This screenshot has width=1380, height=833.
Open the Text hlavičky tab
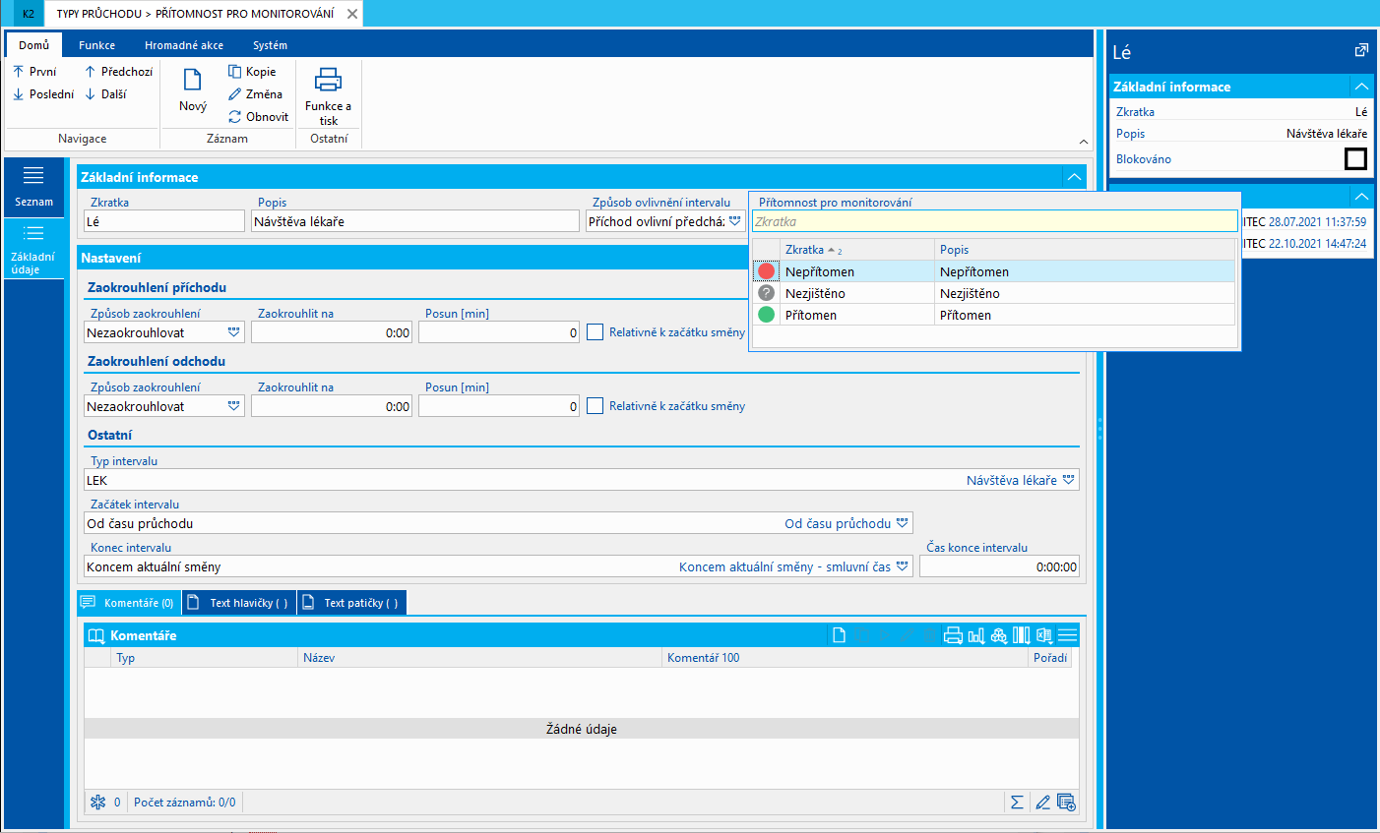tap(240, 603)
